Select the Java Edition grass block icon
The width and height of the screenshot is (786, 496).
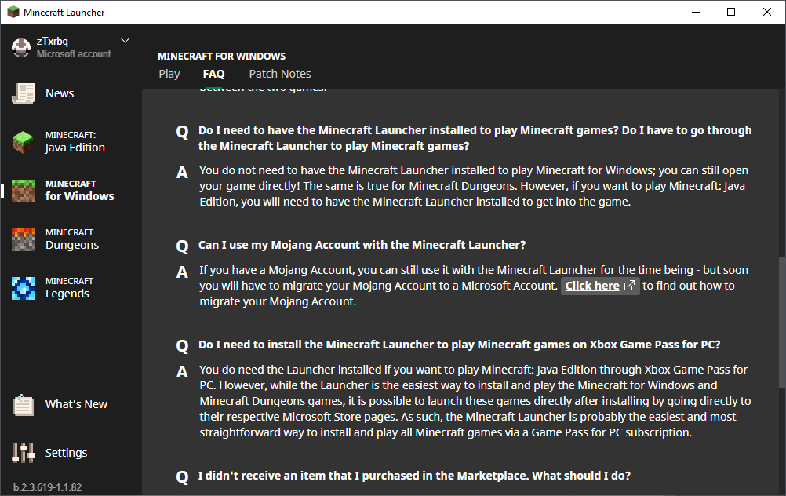(23, 142)
